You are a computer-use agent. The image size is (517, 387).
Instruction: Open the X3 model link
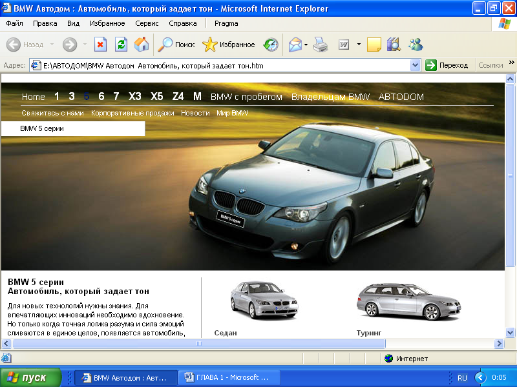[135, 96]
